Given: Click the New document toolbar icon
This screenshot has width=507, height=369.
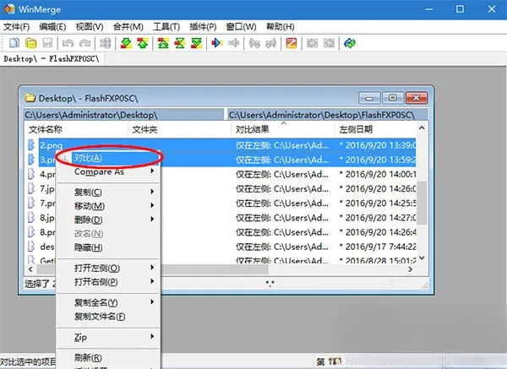Looking at the screenshot, I should 14,43.
